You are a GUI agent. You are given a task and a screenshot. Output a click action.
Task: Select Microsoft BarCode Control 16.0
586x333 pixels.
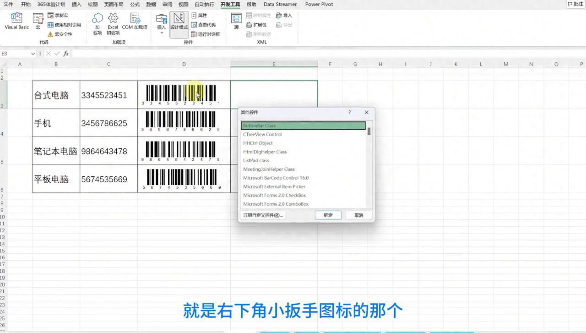coord(303,178)
